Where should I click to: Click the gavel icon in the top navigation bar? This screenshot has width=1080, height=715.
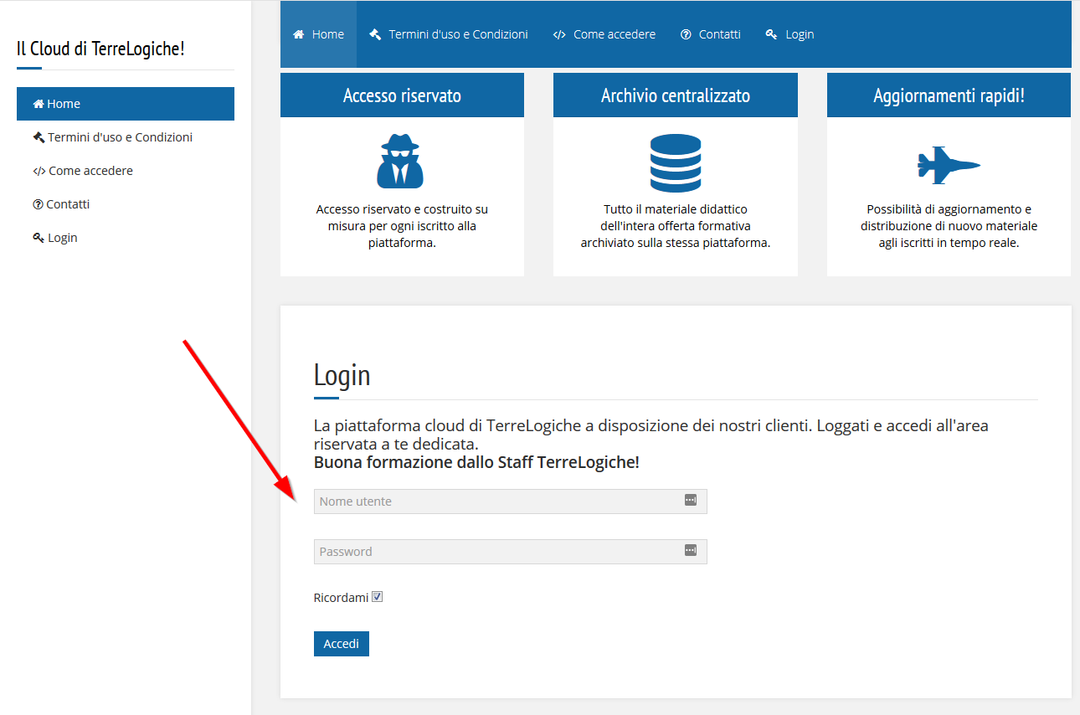click(375, 34)
